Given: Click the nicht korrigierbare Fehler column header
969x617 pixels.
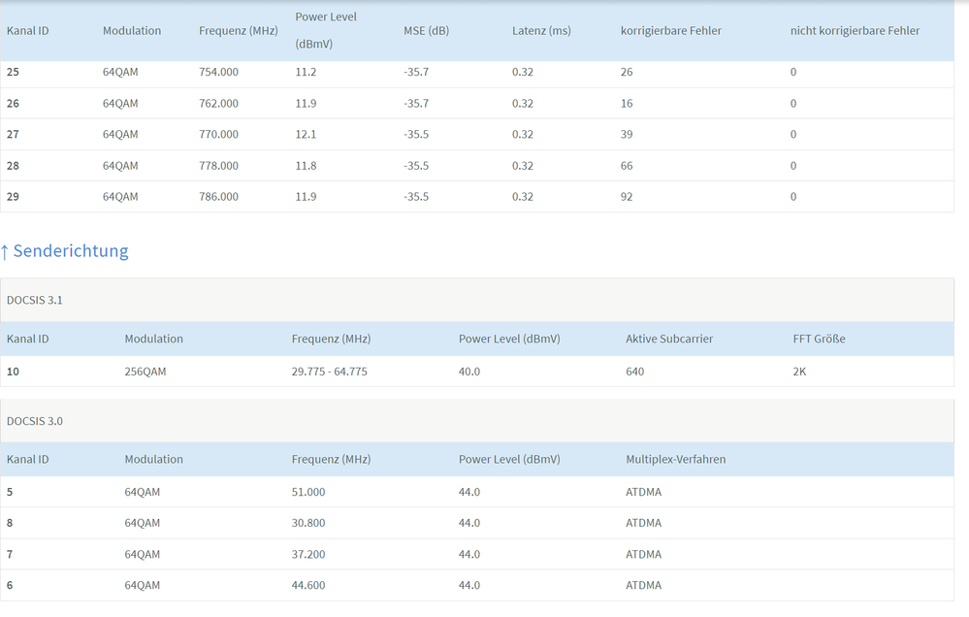Looking at the screenshot, I should [855, 31].
